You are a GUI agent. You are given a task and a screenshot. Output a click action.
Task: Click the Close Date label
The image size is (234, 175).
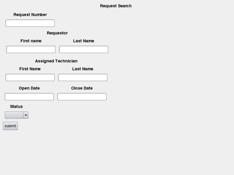tap(82, 88)
